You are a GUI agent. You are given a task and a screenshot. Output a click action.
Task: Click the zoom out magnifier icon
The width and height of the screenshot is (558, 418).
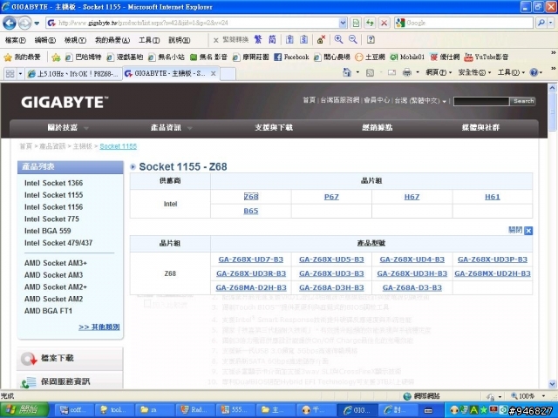click(x=352, y=39)
